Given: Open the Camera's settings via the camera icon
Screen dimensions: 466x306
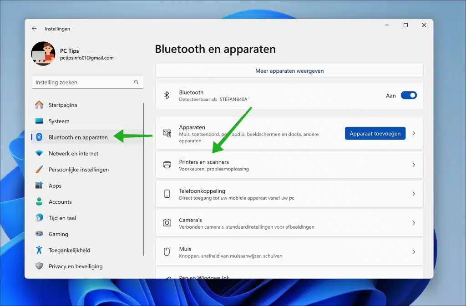Looking at the screenshot, I should pyautogui.click(x=167, y=222).
